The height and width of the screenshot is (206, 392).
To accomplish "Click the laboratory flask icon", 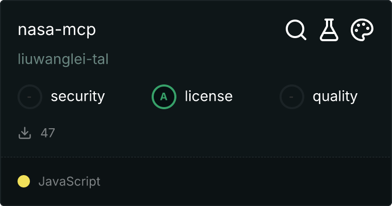I will [x=329, y=30].
